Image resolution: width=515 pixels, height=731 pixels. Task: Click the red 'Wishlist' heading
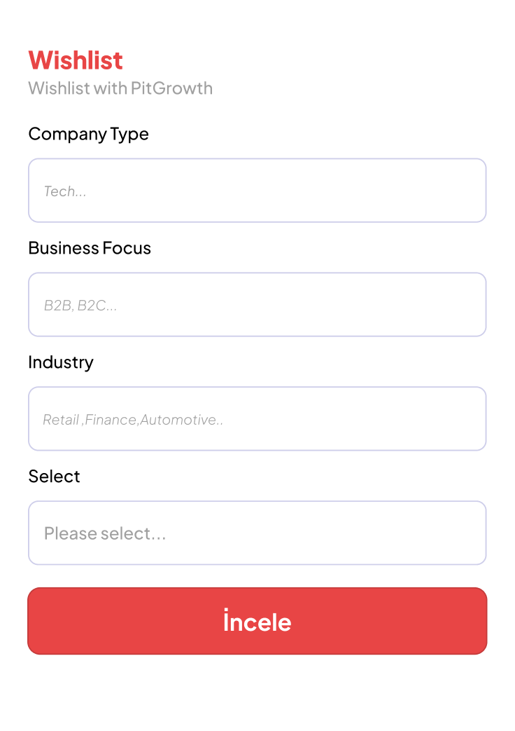pos(76,60)
